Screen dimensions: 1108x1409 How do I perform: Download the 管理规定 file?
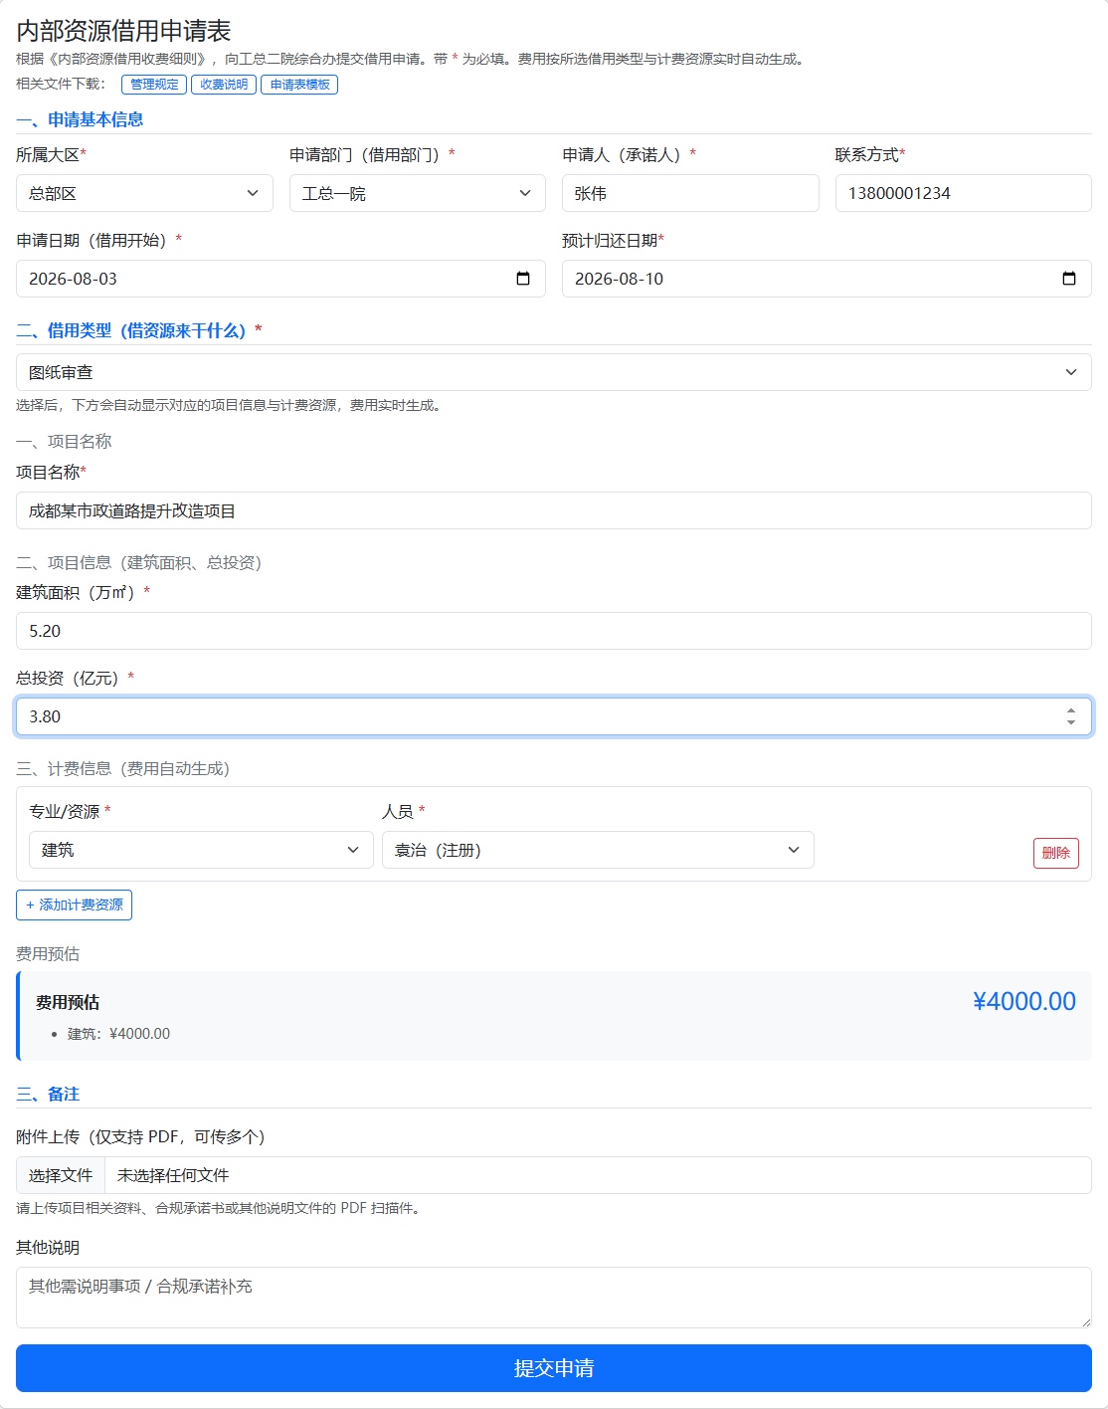click(154, 85)
